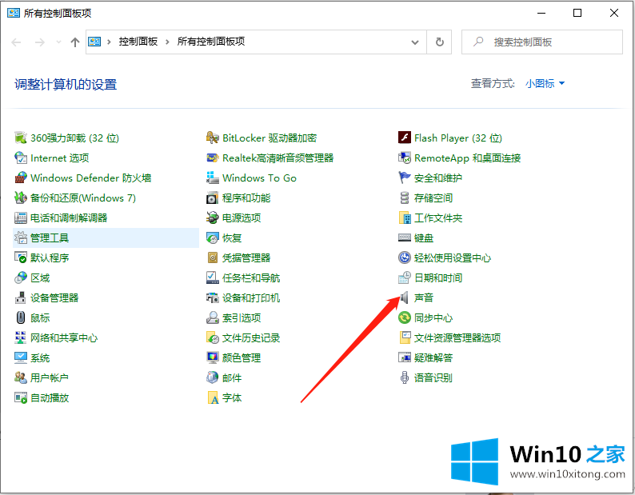Open Windows Defender 防火墙 icon
This screenshot has height=495, width=635.
coord(21,178)
